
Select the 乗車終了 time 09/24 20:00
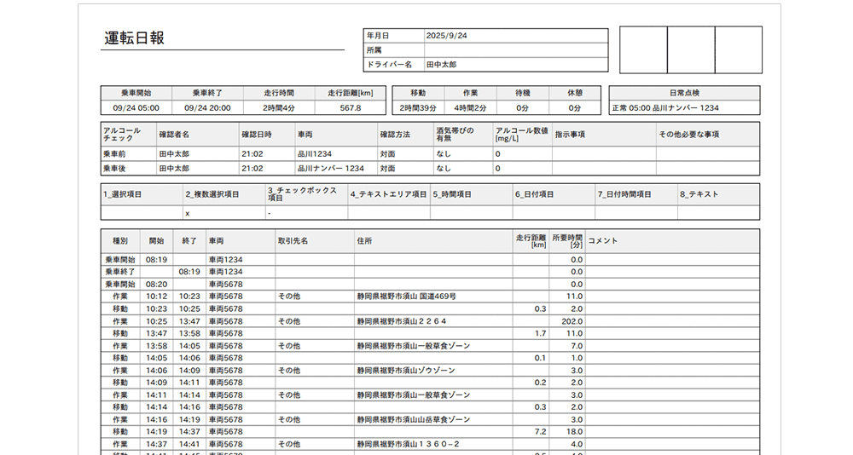pyautogui.click(x=207, y=108)
